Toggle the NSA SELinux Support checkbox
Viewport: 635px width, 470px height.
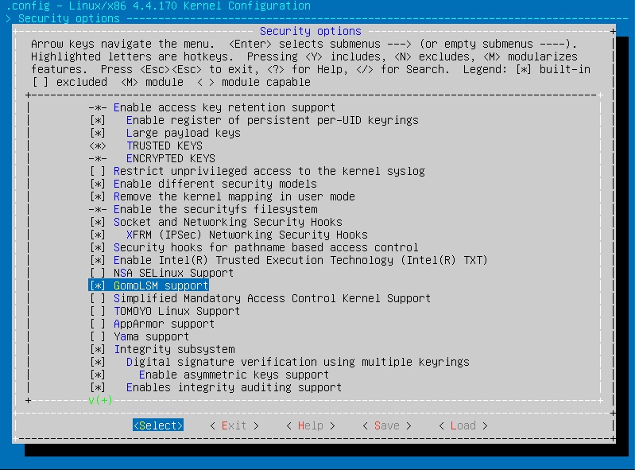97,273
